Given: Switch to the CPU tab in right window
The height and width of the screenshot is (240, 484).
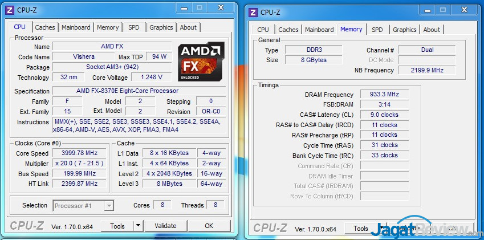Looking at the screenshot, I should click(263, 30).
